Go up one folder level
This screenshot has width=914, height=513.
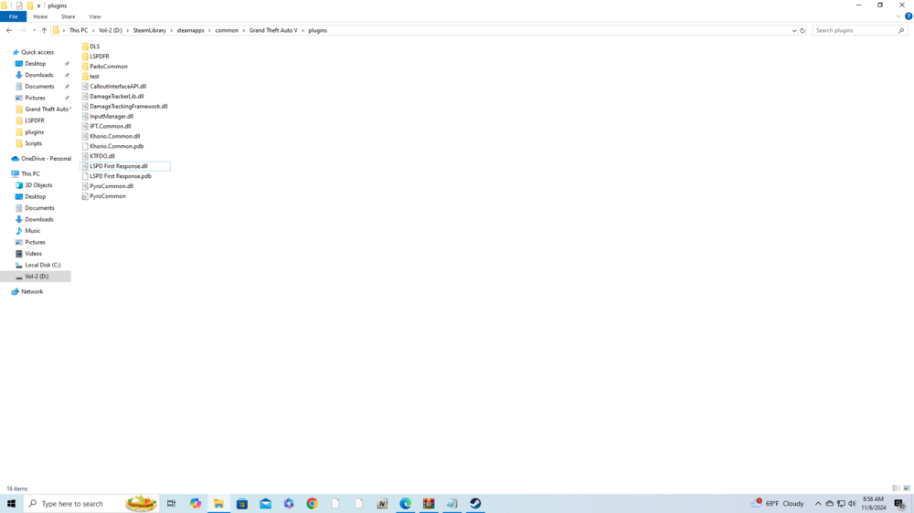click(44, 30)
